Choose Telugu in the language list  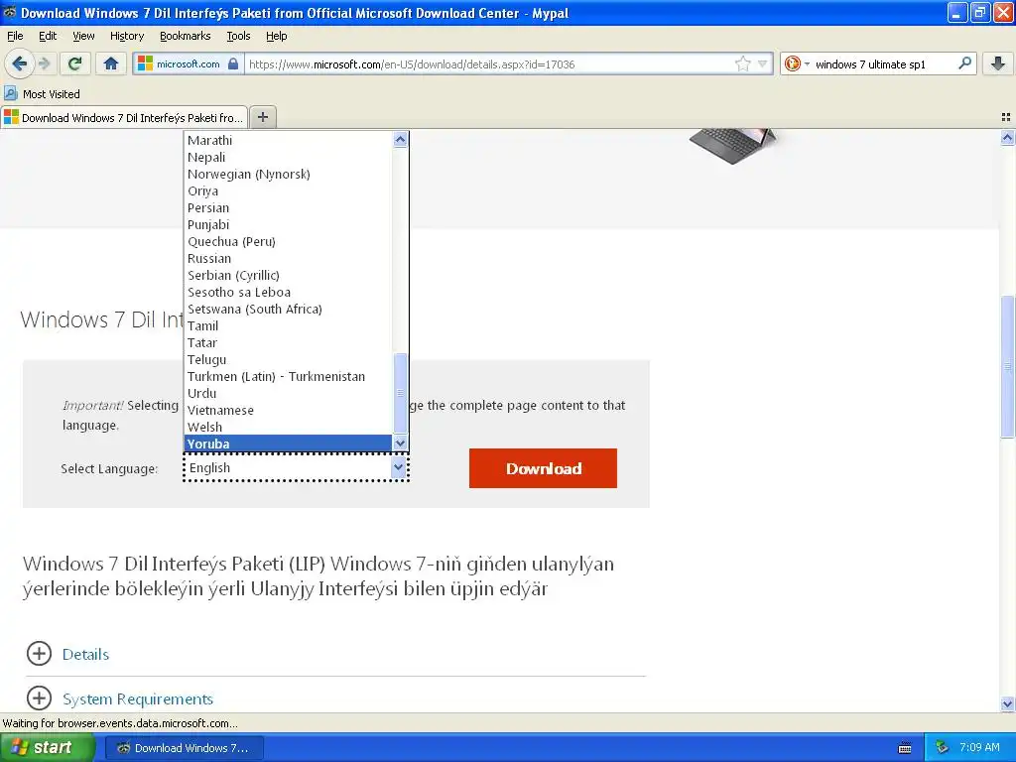[x=289, y=359]
